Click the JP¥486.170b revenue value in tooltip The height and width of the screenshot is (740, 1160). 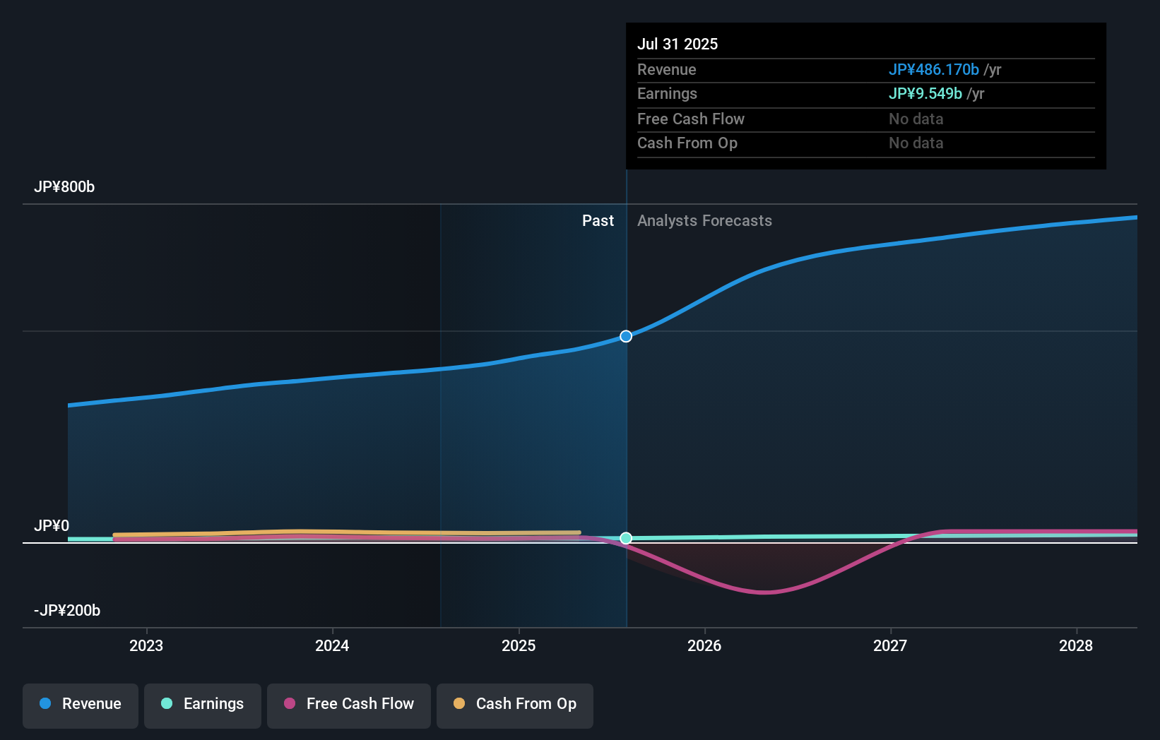click(x=933, y=69)
